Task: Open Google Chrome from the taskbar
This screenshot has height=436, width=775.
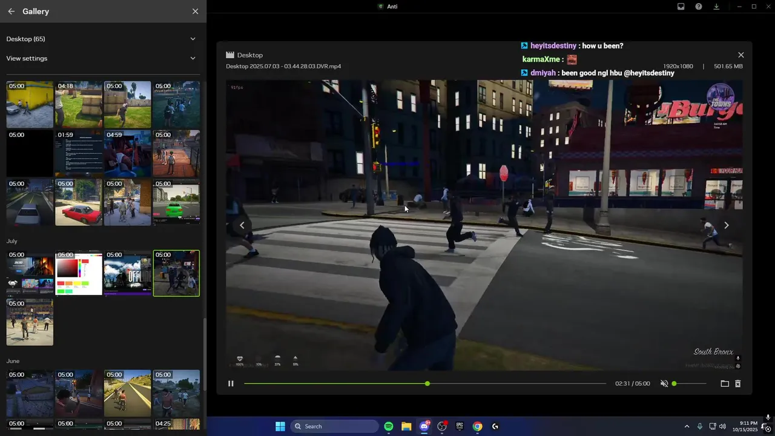Action: tap(478, 426)
